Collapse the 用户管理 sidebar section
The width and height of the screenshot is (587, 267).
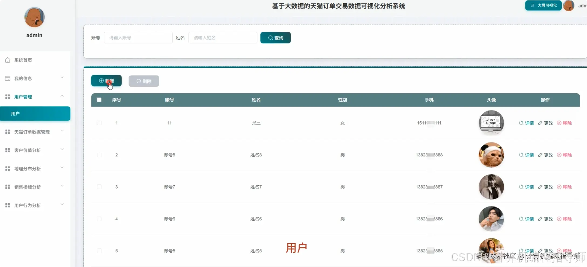click(x=62, y=96)
